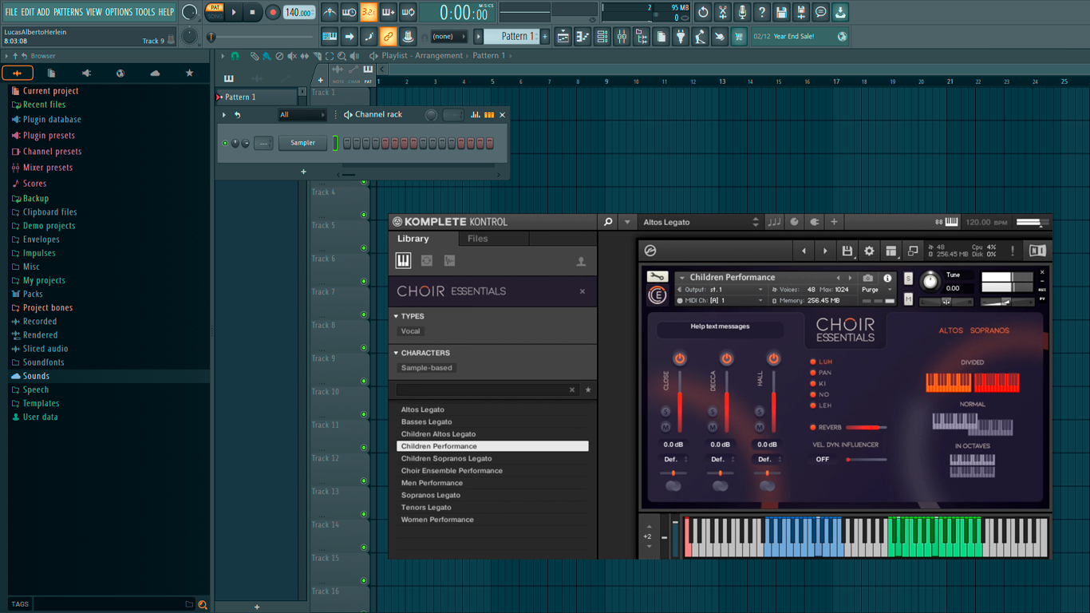Select the PAN syllable radio button
Image resolution: width=1090 pixels, height=613 pixels.
pyautogui.click(x=813, y=373)
